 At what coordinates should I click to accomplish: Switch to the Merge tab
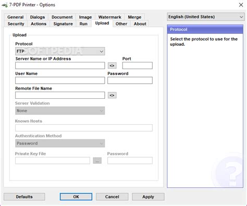click(134, 17)
